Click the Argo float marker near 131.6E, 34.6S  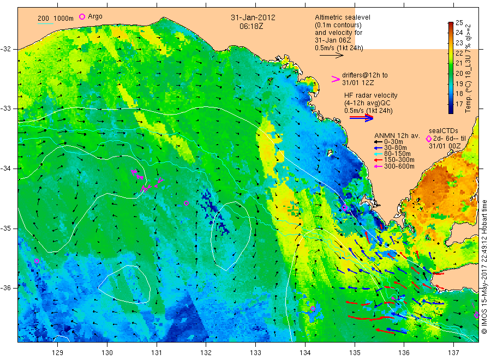coord(186,203)
